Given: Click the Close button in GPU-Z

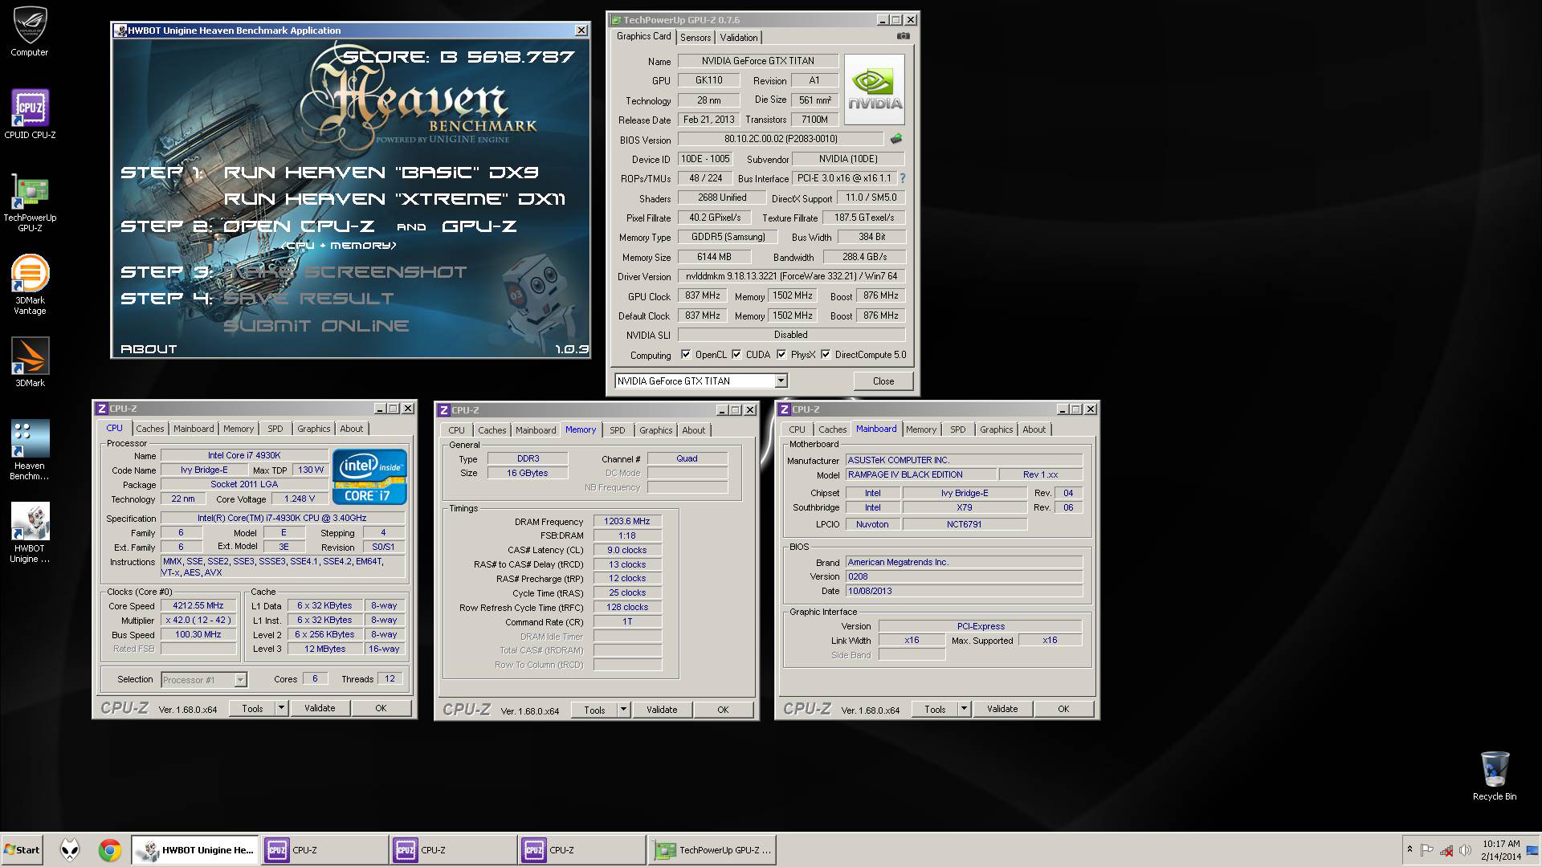Looking at the screenshot, I should pos(883,381).
